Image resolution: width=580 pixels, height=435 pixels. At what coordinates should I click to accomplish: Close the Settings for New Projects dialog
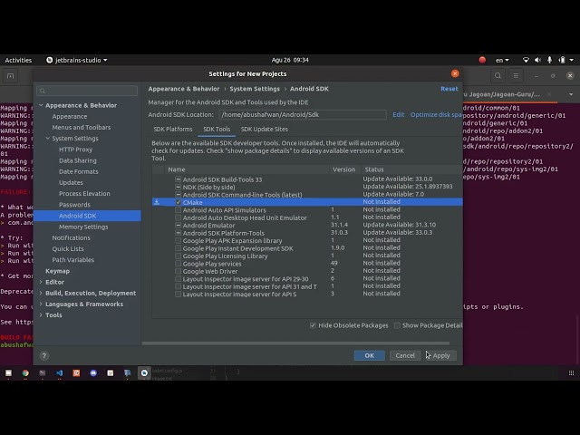pyautogui.click(x=455, y=73)
